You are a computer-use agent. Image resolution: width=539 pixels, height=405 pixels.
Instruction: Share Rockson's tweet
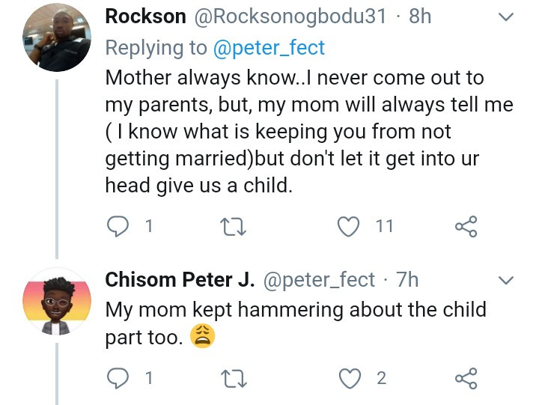point(466,226)
